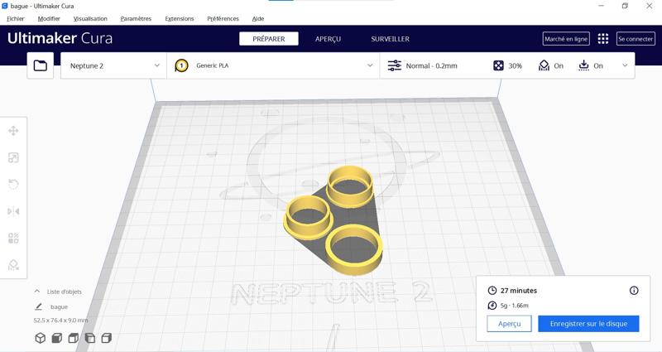Switch to the SURVEILLER stage

[x=390, y=39]
